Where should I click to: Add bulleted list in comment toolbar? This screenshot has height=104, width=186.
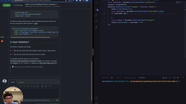click(31, 86)
